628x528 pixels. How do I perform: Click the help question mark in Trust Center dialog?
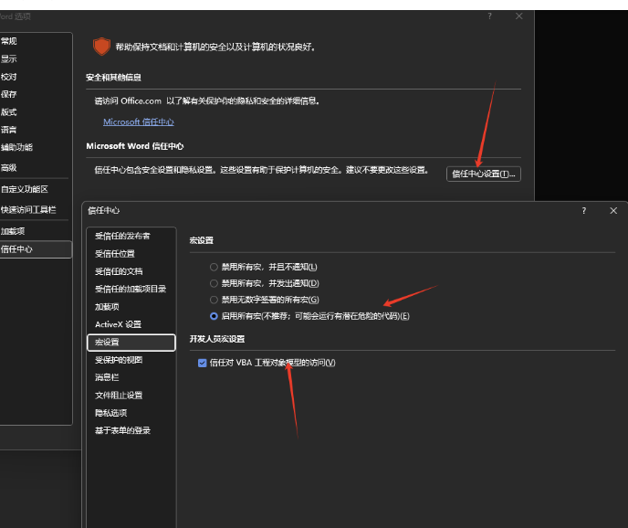(584, 211)
